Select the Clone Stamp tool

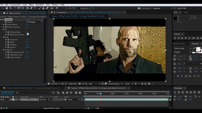(44, 8)
